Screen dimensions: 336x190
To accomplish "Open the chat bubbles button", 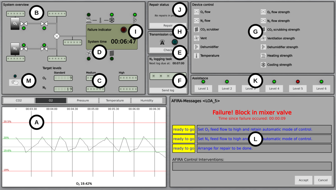I will [x=15, y=82].
